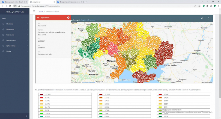This screenshot has height=119, width=221.
Task: Click the terms of use link below the map
Action: tap(89, 82)
